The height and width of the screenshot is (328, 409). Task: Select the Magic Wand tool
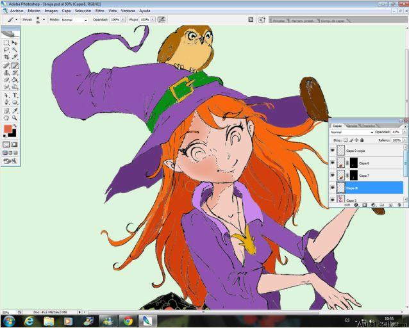[15, 49]
